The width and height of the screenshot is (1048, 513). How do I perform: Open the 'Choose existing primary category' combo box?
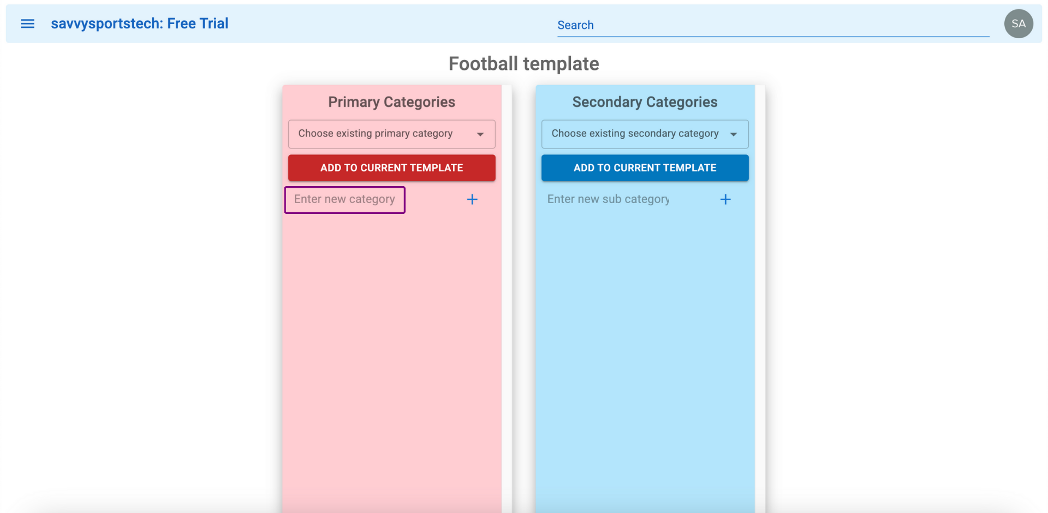392,134
